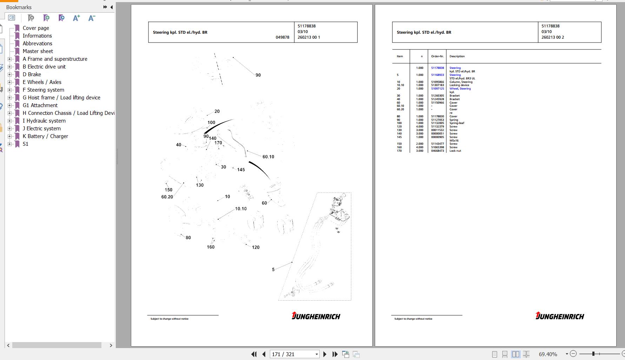
Task: Toggle facing two-page view
Action: coord(516,354)
